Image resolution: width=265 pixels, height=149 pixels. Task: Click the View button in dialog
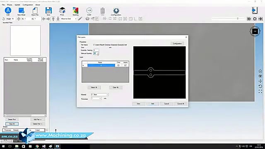coord(138,103)
